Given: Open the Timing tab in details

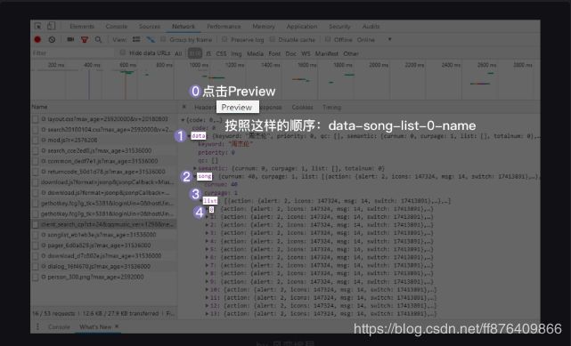Looking at the screenshot, I should pos(331,108).
